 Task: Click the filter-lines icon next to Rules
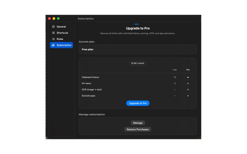[x=54, y=39]
